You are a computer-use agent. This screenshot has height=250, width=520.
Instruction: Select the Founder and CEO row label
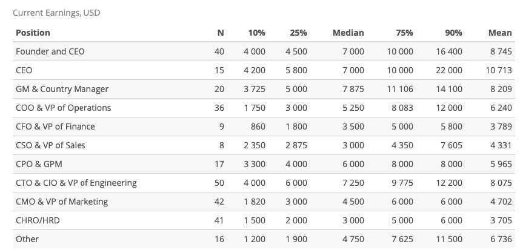(x=50, y=51)
